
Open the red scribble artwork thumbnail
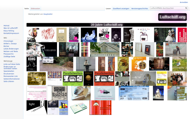(x=48, y=35)
